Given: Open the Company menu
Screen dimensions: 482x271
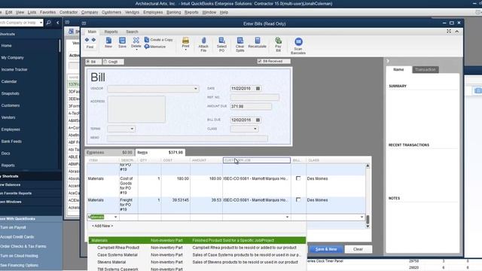Looking at the screenshot, I should click(x=90, y=12).
